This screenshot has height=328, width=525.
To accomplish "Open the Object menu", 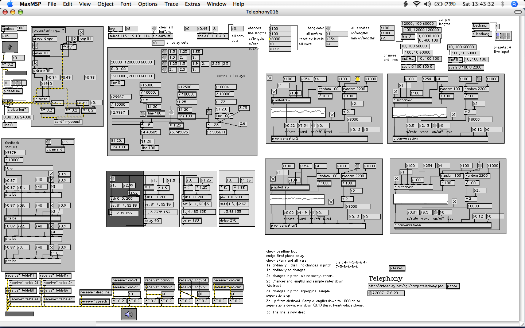I will 105,4.
